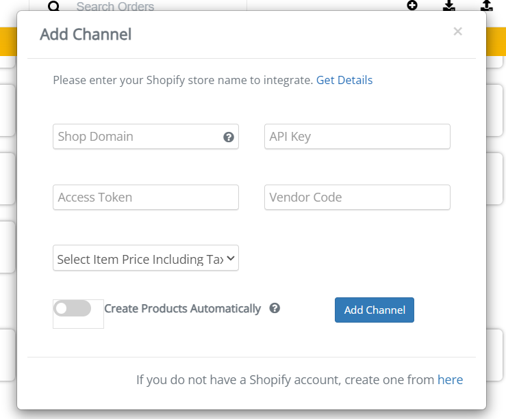Click the Vendor Code input
The height and width of the screenshot is (419, 506).
coord(357,197)
